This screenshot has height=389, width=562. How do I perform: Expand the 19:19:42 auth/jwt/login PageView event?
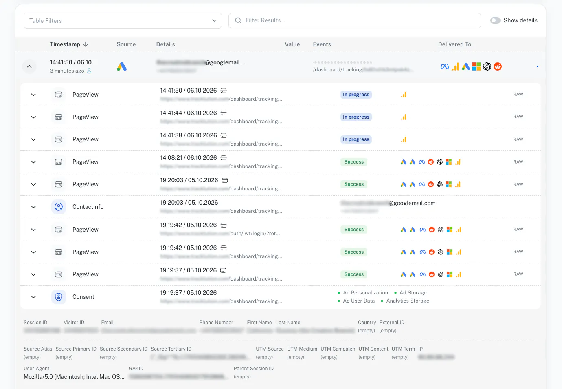[x=33, y=230]
